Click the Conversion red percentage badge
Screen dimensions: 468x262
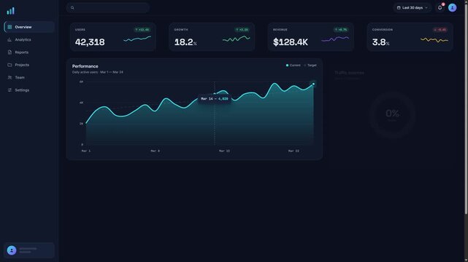click(x=440, y=30)
